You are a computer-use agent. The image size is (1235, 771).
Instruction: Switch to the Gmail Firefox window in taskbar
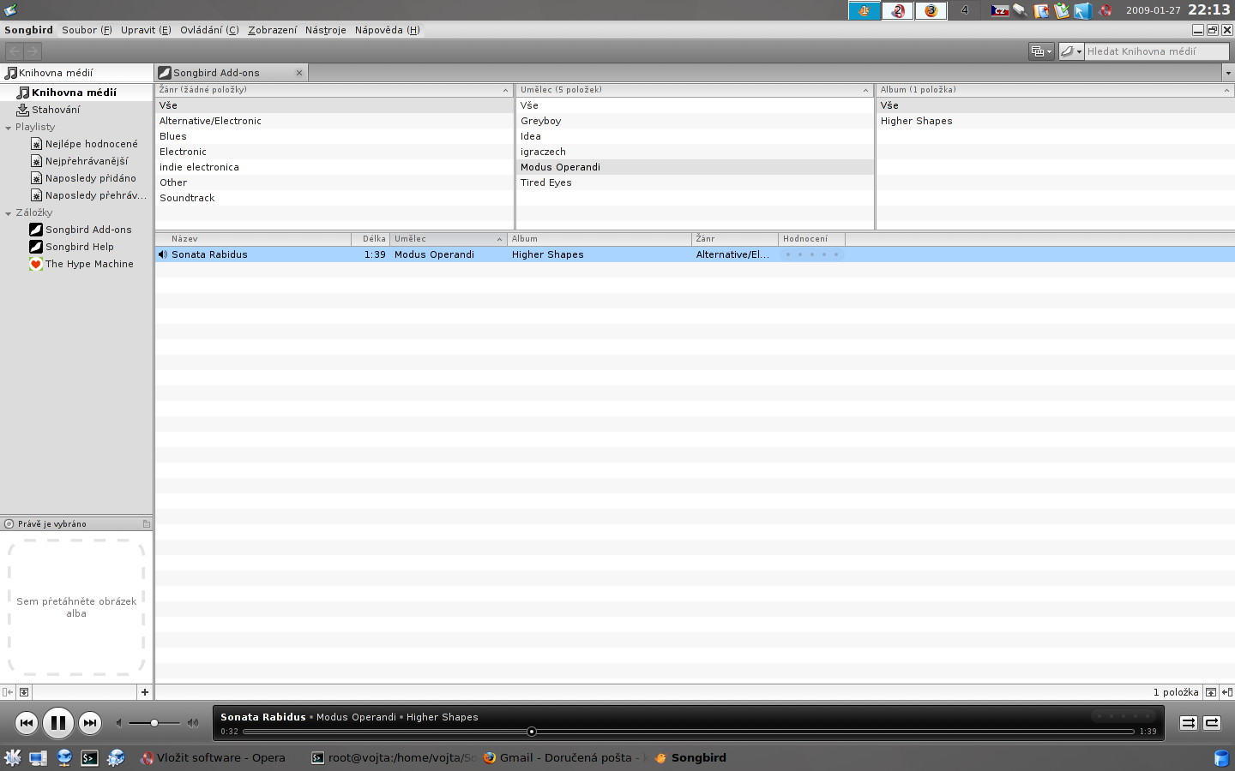pyautogui.click(x=563, y=758)
